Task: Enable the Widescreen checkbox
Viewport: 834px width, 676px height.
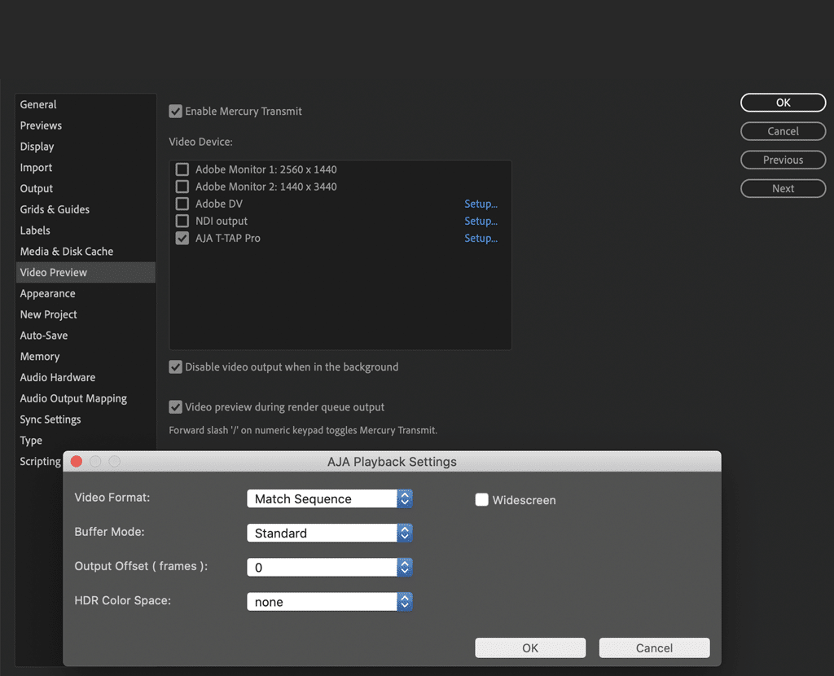Action: pyautogui.click(x=482, y=500)
